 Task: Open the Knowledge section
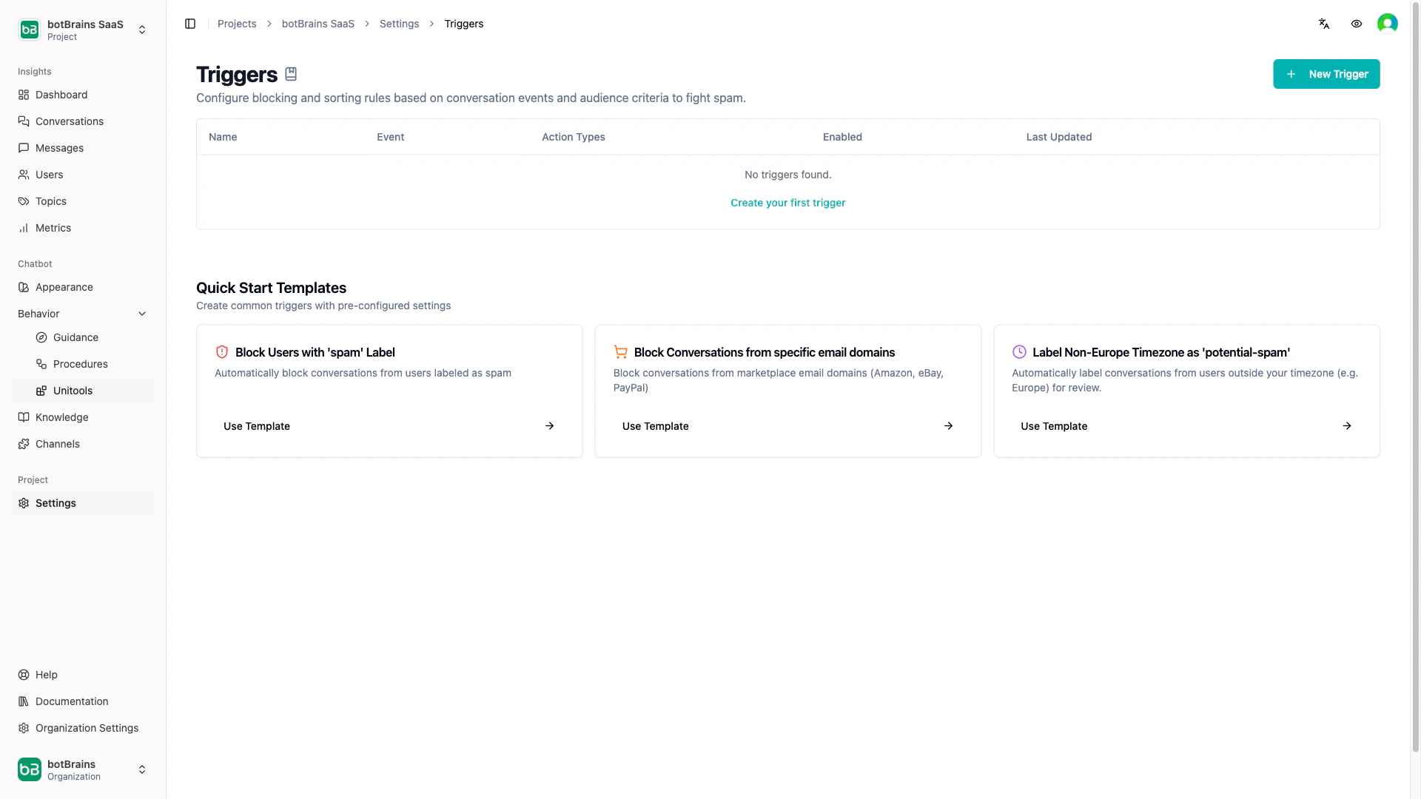[x=61, y=417]
